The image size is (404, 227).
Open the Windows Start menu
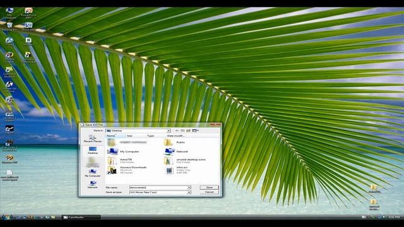pos(6,217)
